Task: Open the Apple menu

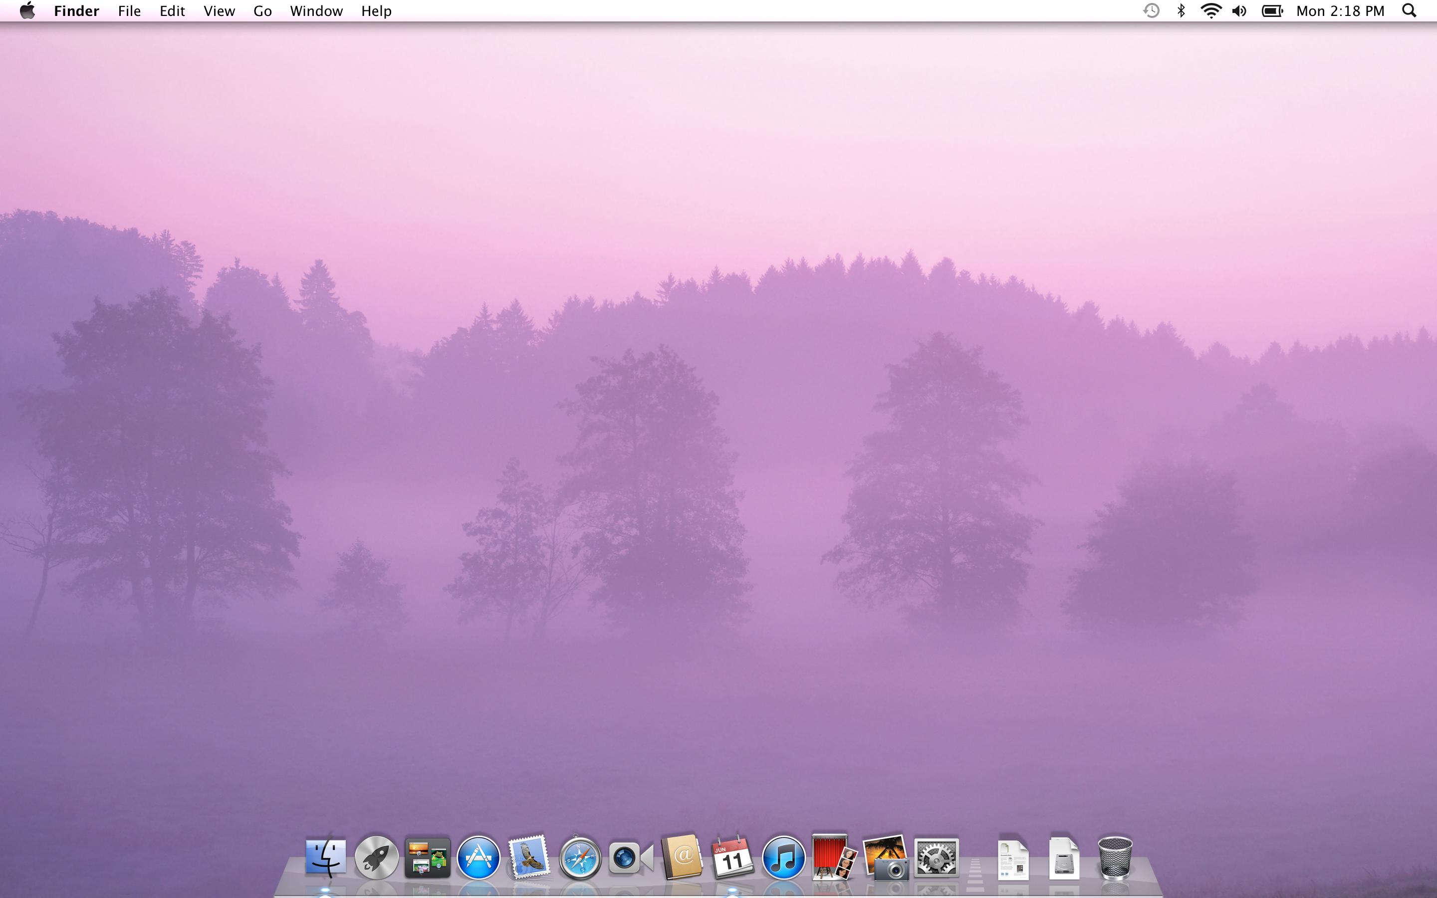Action: pyautogui.click(x=27, y=10)
